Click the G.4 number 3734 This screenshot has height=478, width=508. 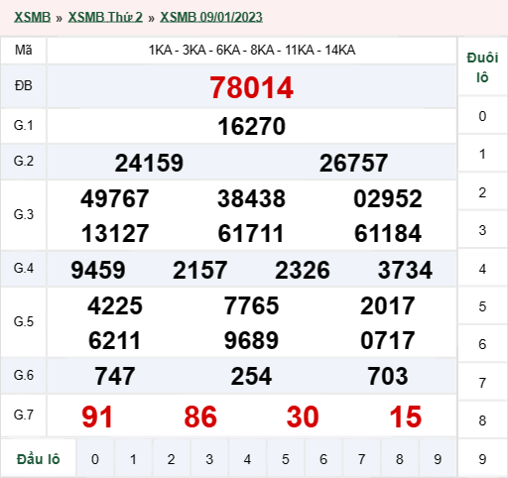pos(405,270)
